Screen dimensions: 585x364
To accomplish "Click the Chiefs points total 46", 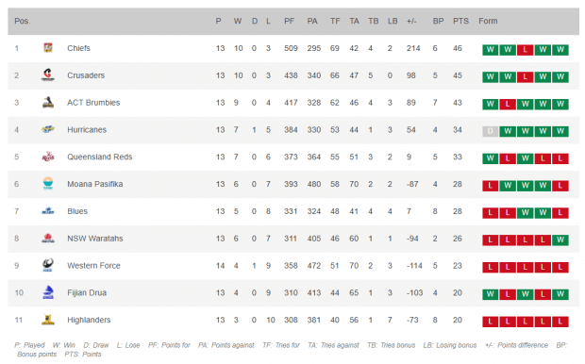I will pos(458,48).
